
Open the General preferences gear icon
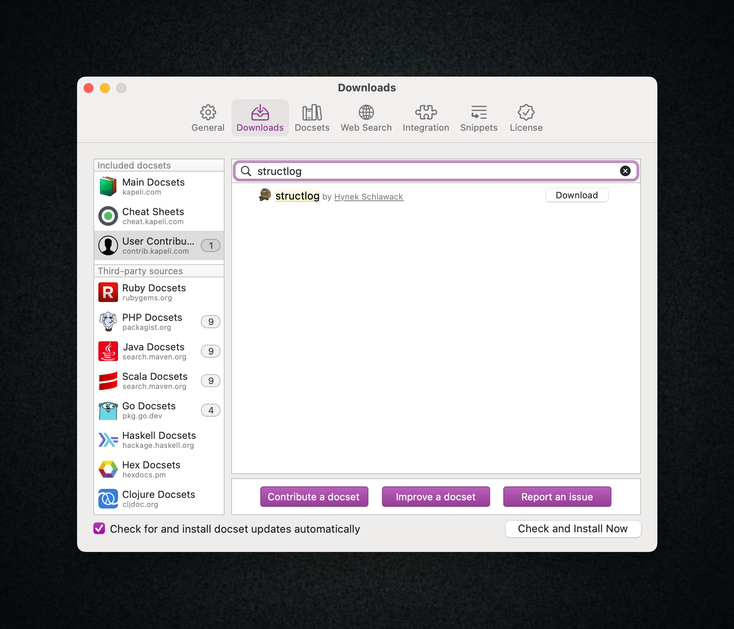click(208, 112)
